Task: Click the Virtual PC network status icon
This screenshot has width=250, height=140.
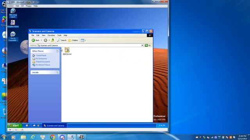Action: tap(22, 129)
